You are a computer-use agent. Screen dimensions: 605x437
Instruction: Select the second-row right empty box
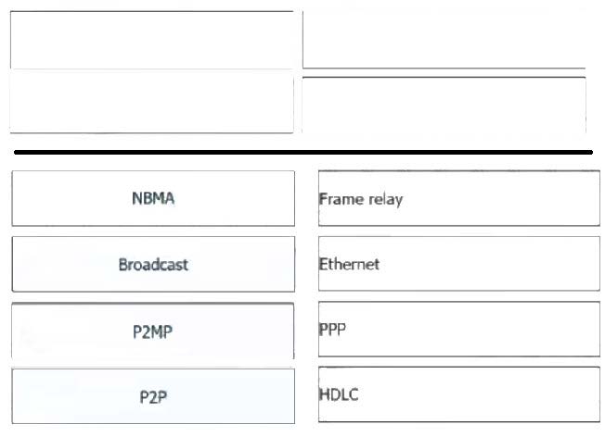point(444,104)
